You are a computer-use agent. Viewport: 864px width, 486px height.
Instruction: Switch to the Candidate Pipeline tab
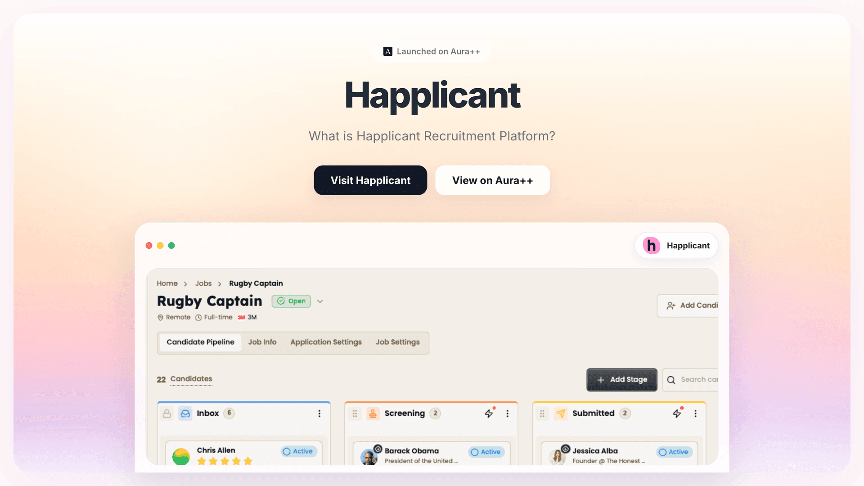(x=200, y=342)
